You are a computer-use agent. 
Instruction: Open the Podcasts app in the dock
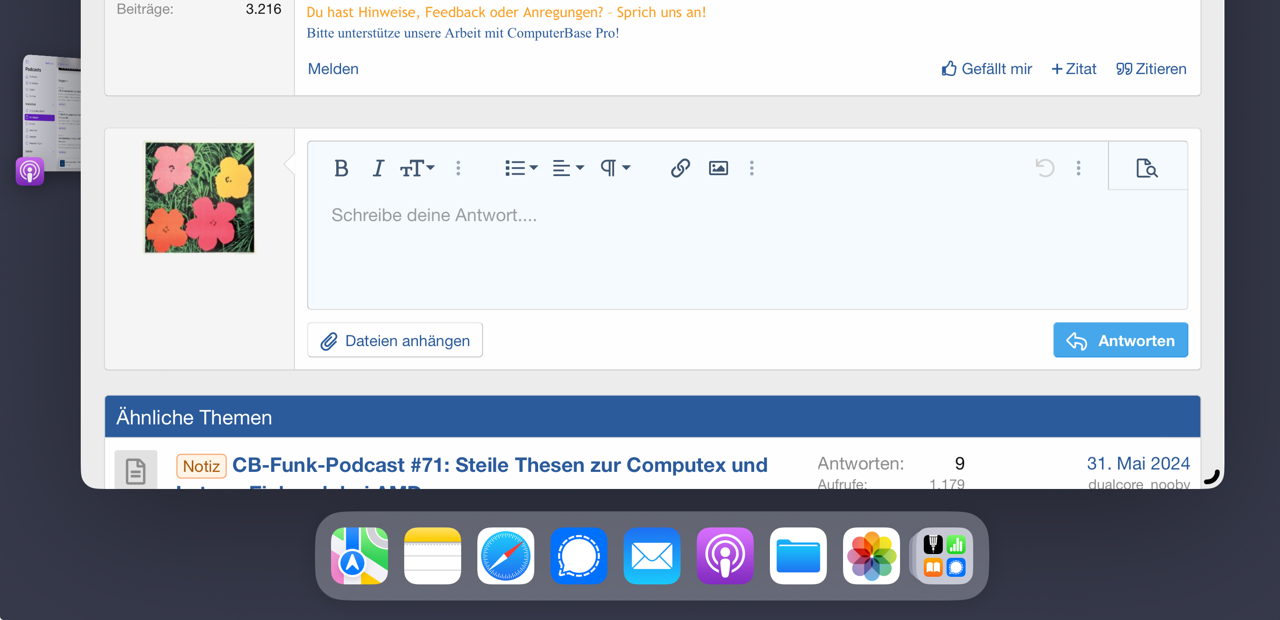(724, 556)
